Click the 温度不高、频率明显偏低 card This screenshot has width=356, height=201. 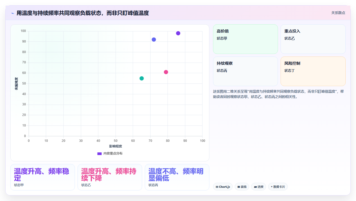point(177,177)
